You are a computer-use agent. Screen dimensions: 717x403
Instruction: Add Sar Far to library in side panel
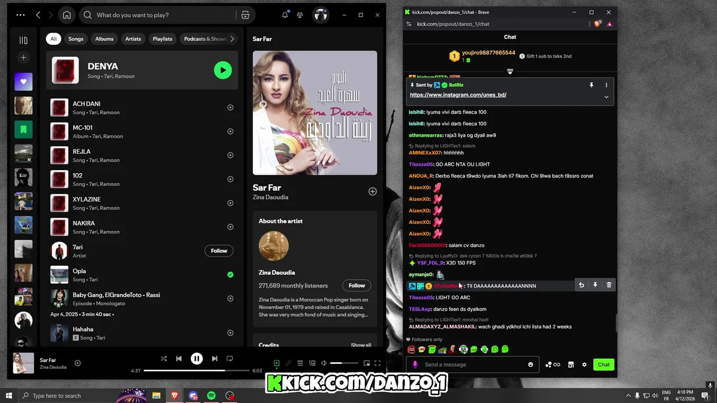point(373,191)
